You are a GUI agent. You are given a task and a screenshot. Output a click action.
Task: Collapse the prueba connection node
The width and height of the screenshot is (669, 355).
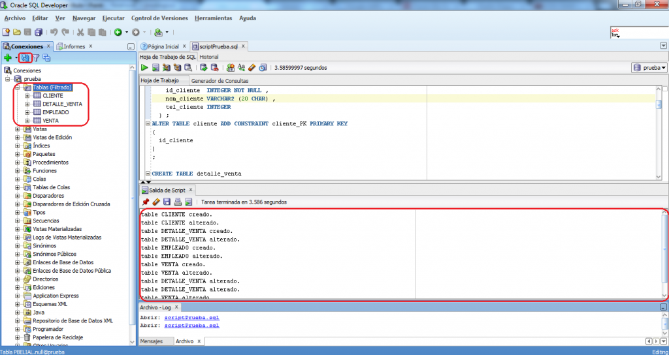point(7,79)
